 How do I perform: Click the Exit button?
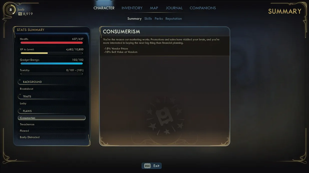[x=151, y=166]
